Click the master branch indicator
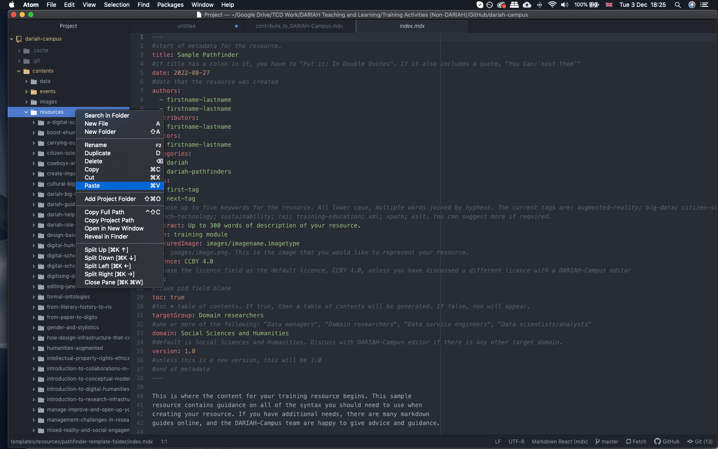718x449 pixels. pos(606,441)
